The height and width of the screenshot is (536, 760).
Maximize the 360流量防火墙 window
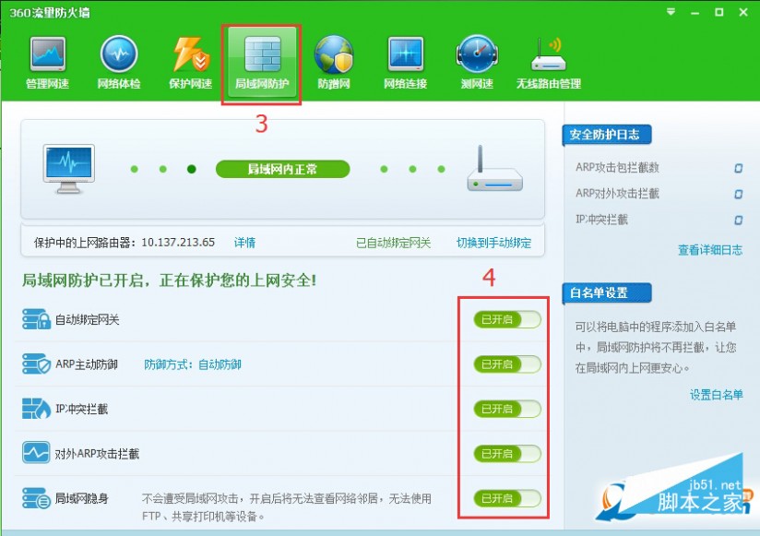(x=719, y=12)
